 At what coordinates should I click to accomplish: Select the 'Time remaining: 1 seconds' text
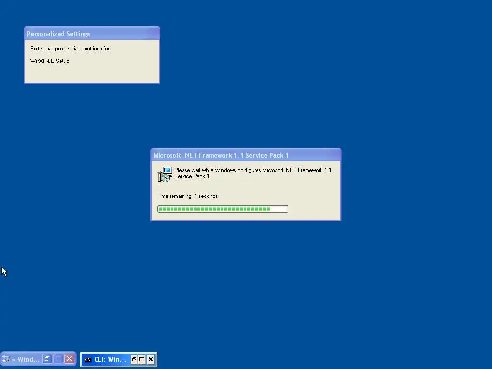pyautogui.click(x=187, y=196)
